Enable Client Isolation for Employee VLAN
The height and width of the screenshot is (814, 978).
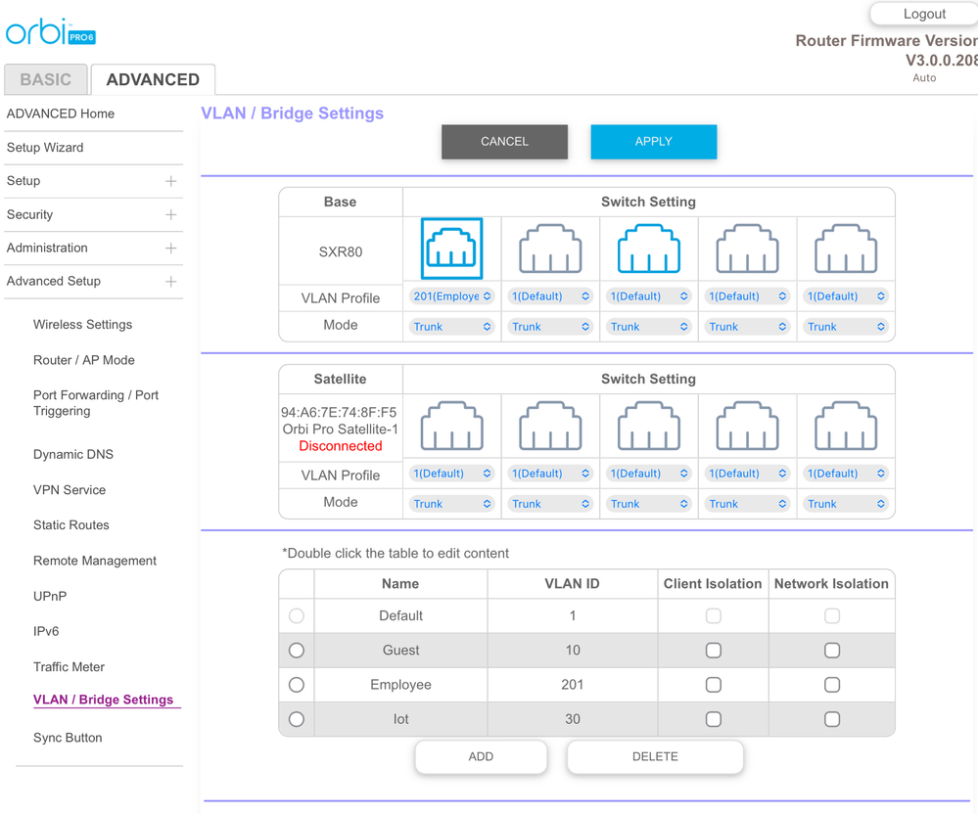(x=714, y=685)
